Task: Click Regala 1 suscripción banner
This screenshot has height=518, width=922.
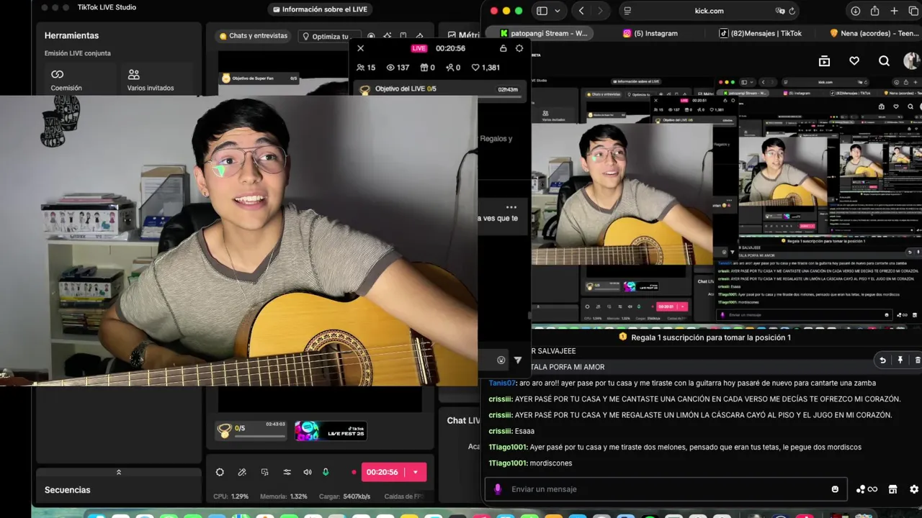Action: (704, 337)
